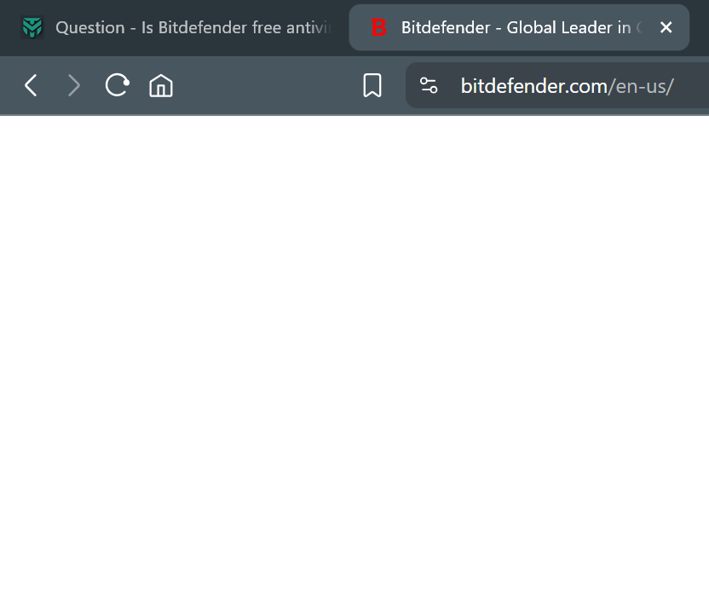Click the greyed-out forward arrow

[x=74, y=85]
